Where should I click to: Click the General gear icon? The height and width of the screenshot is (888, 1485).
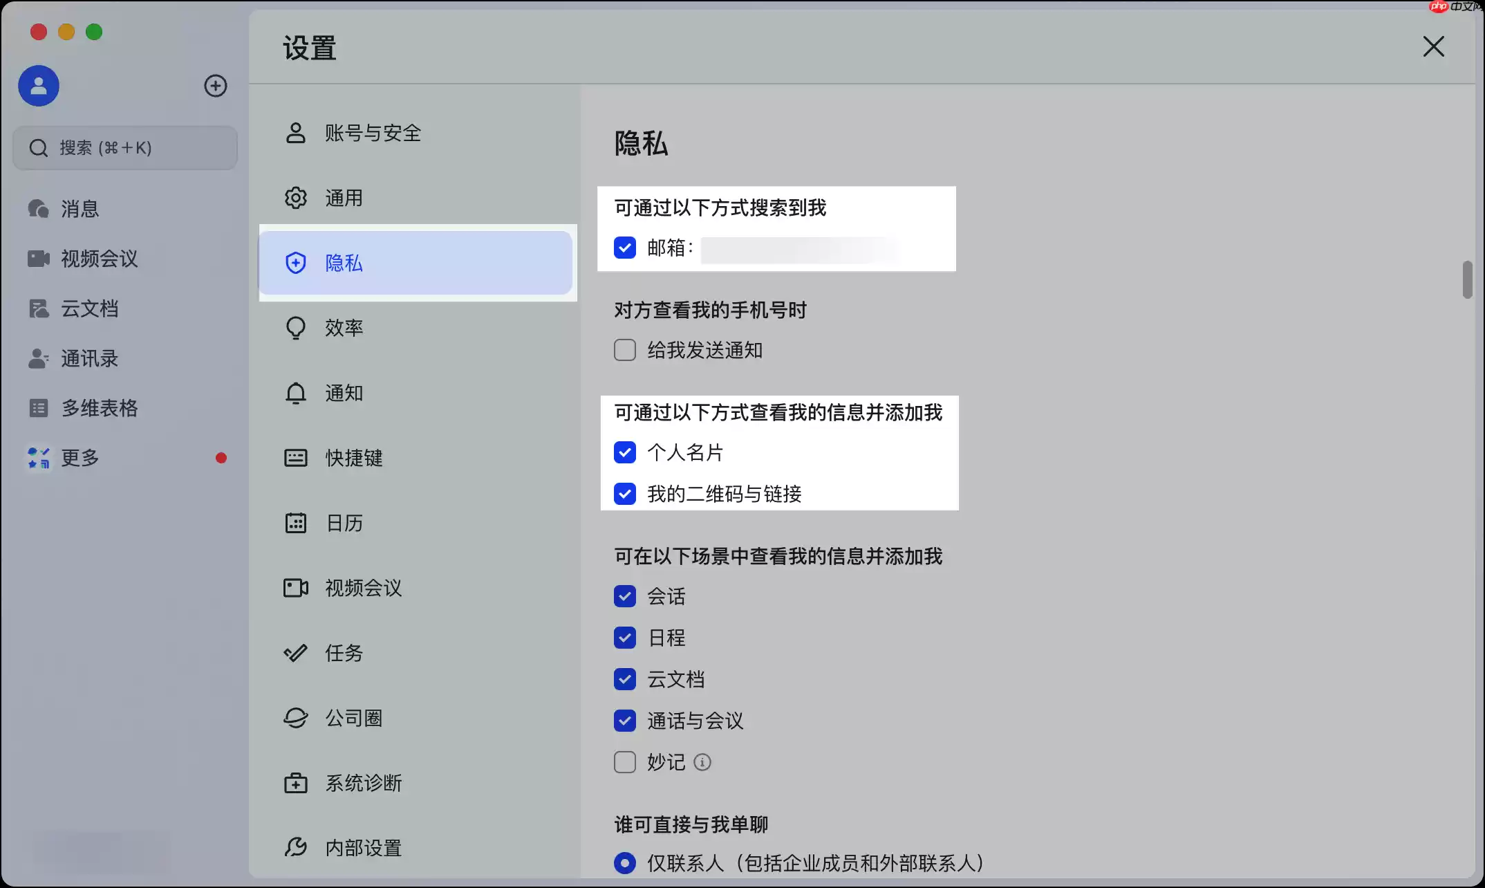point(296,198)
